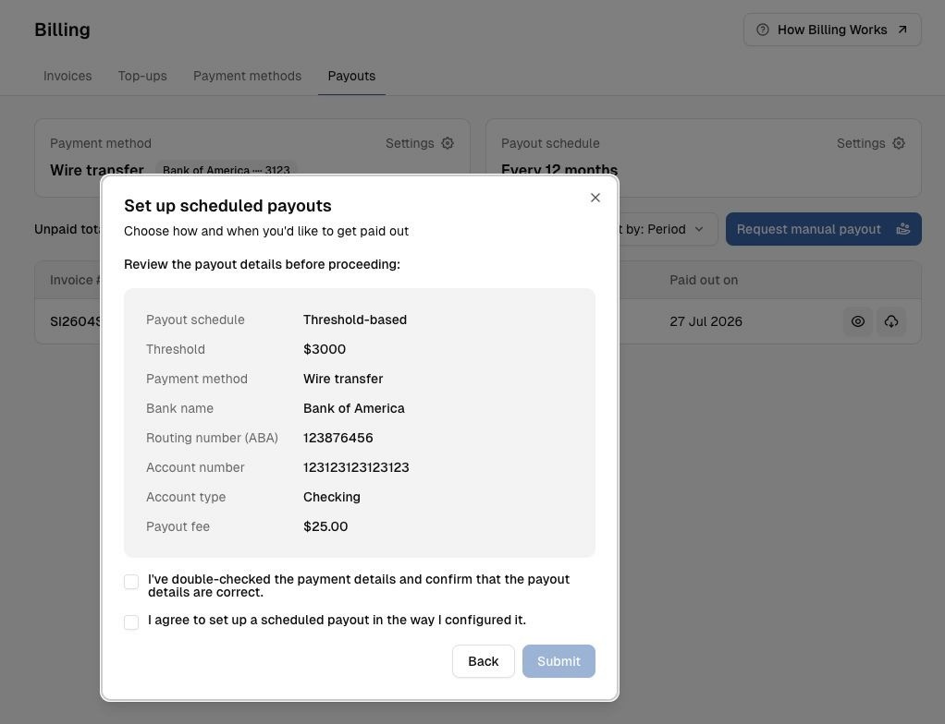Click the external link arrow icon
The image size is (945, 724).
pyautogui.click(x=902, y=30)
